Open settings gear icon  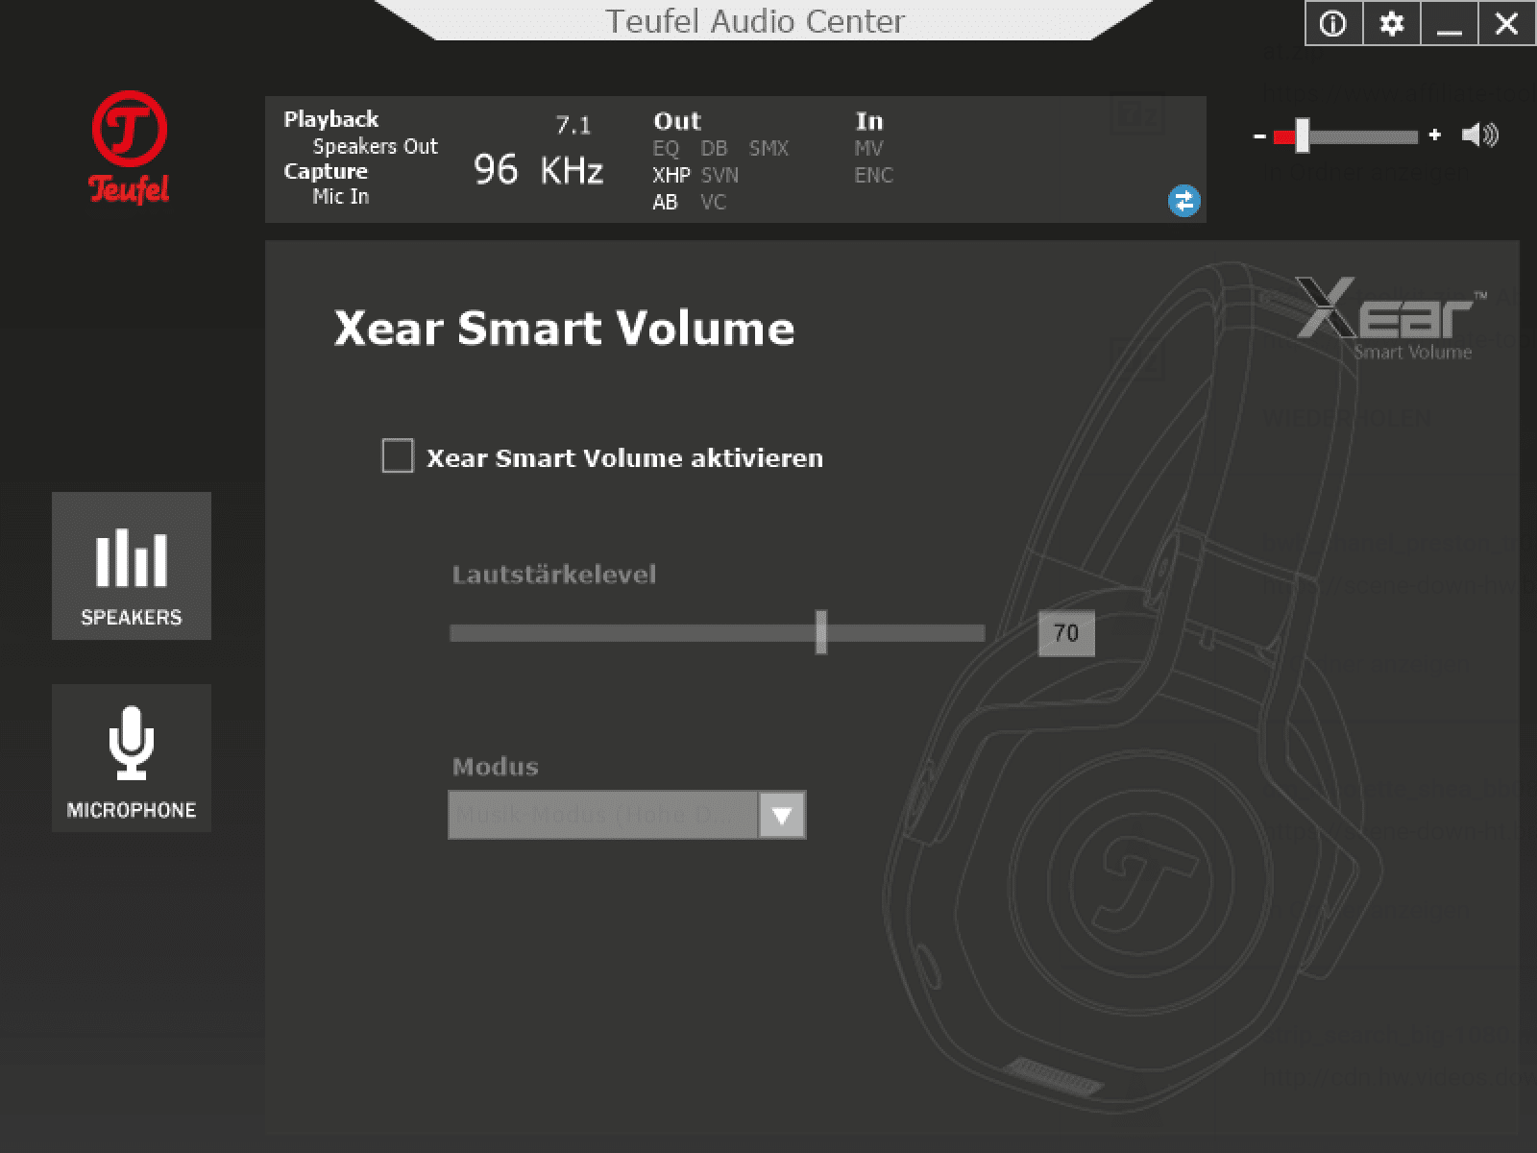pyautogui.click(x=1391, y=24)
